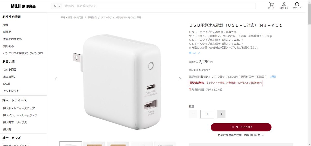Screen dimensions: 311x146
Task: Decrease quantity with the minus button
Action: click(x=193, y=114)
